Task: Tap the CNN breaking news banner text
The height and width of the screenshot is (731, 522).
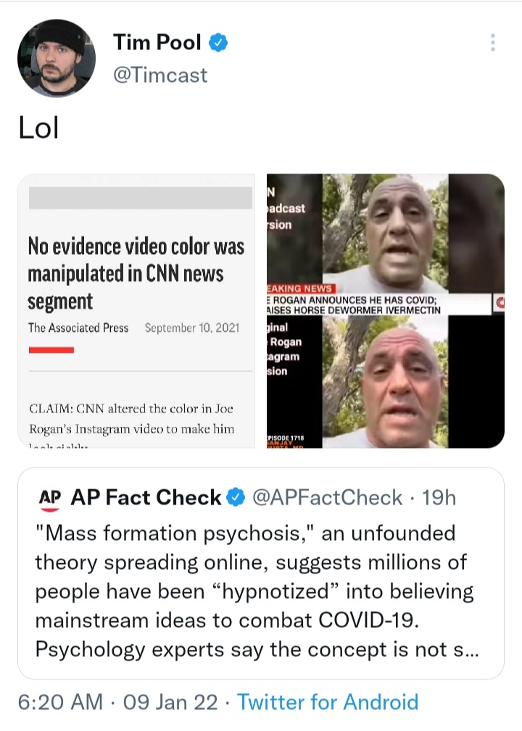Action: pyautogui.click(x=352, y=305)
